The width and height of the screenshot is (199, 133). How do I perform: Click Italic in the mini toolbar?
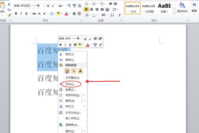[x=65, y=45]
